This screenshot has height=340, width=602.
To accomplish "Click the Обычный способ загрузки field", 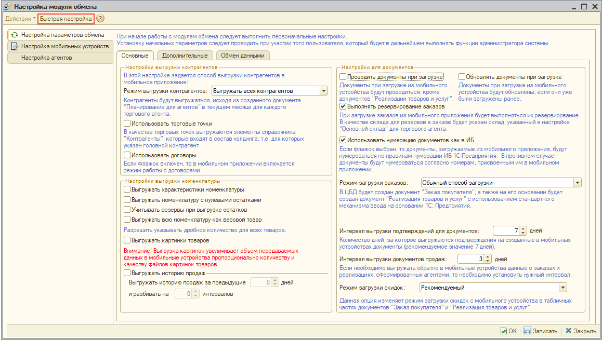I will 497,183.
